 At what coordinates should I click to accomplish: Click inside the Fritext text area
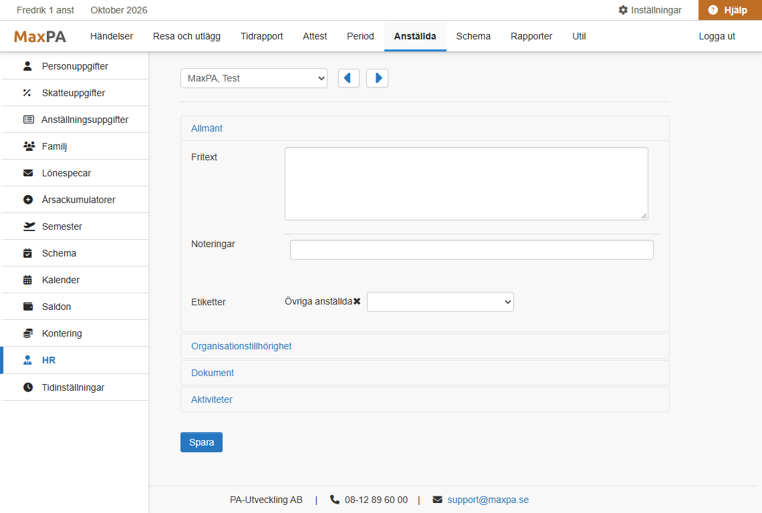pos(467,184)
